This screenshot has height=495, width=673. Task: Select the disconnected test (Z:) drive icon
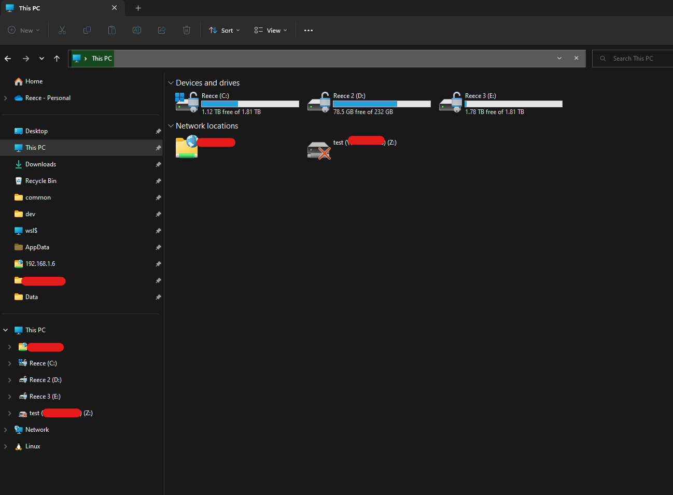(319, 150)
